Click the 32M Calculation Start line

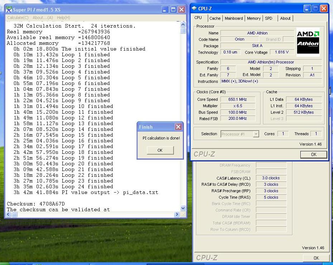click(x=74, y=26)
